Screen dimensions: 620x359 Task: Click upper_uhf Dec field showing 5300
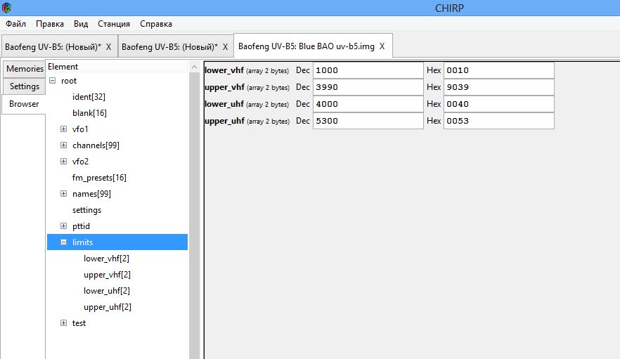[x=368, y=121]
